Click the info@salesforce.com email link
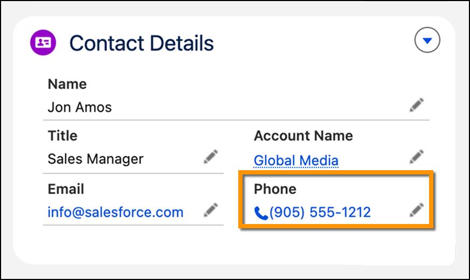 coord(115,212)
